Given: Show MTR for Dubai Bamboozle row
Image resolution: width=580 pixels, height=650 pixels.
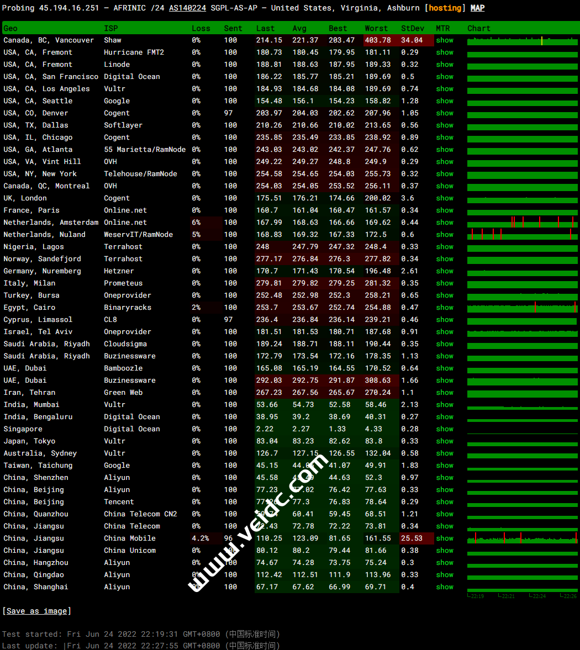Looking at the screenshot, I should (x=445, y=368).
